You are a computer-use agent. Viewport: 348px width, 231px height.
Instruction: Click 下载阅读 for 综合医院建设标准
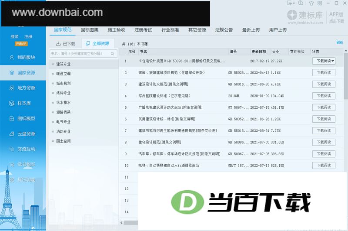pyautogui.click(x=324, y=96)
